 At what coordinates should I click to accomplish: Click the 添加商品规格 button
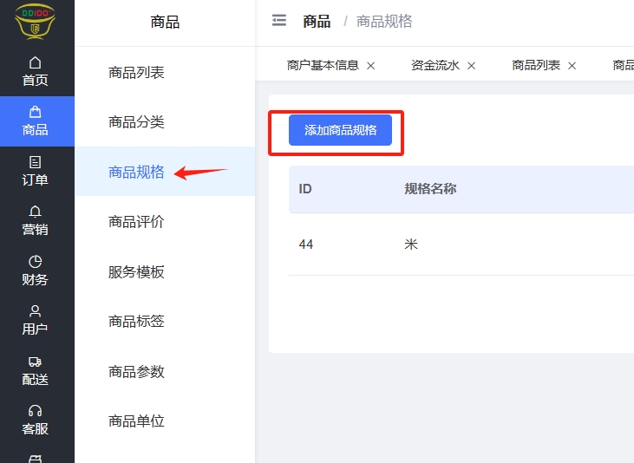[340, 130]
